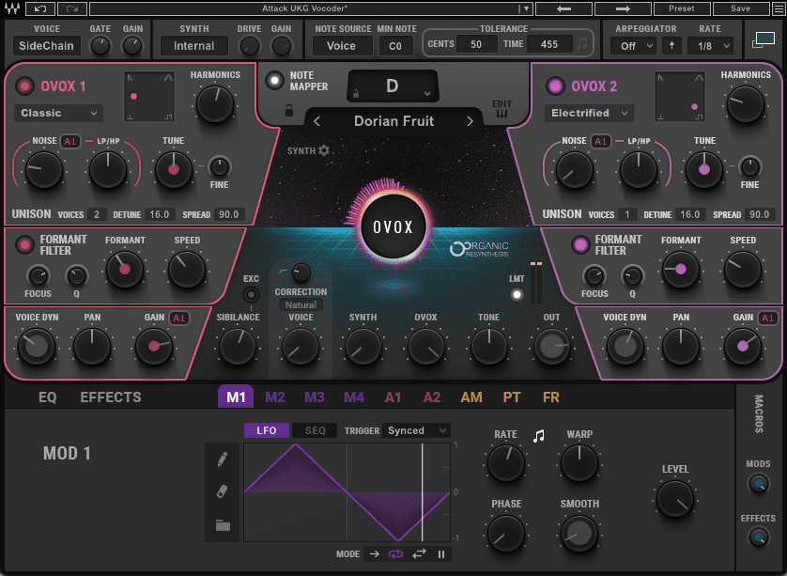
Task: Open the preset name dropdown arrow
Action: pos(526,8)
